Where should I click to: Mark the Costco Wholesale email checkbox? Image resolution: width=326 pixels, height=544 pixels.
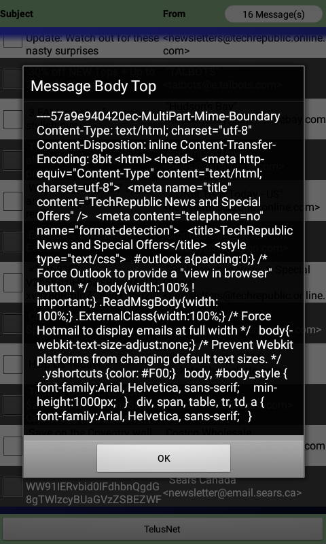(13, 446)
